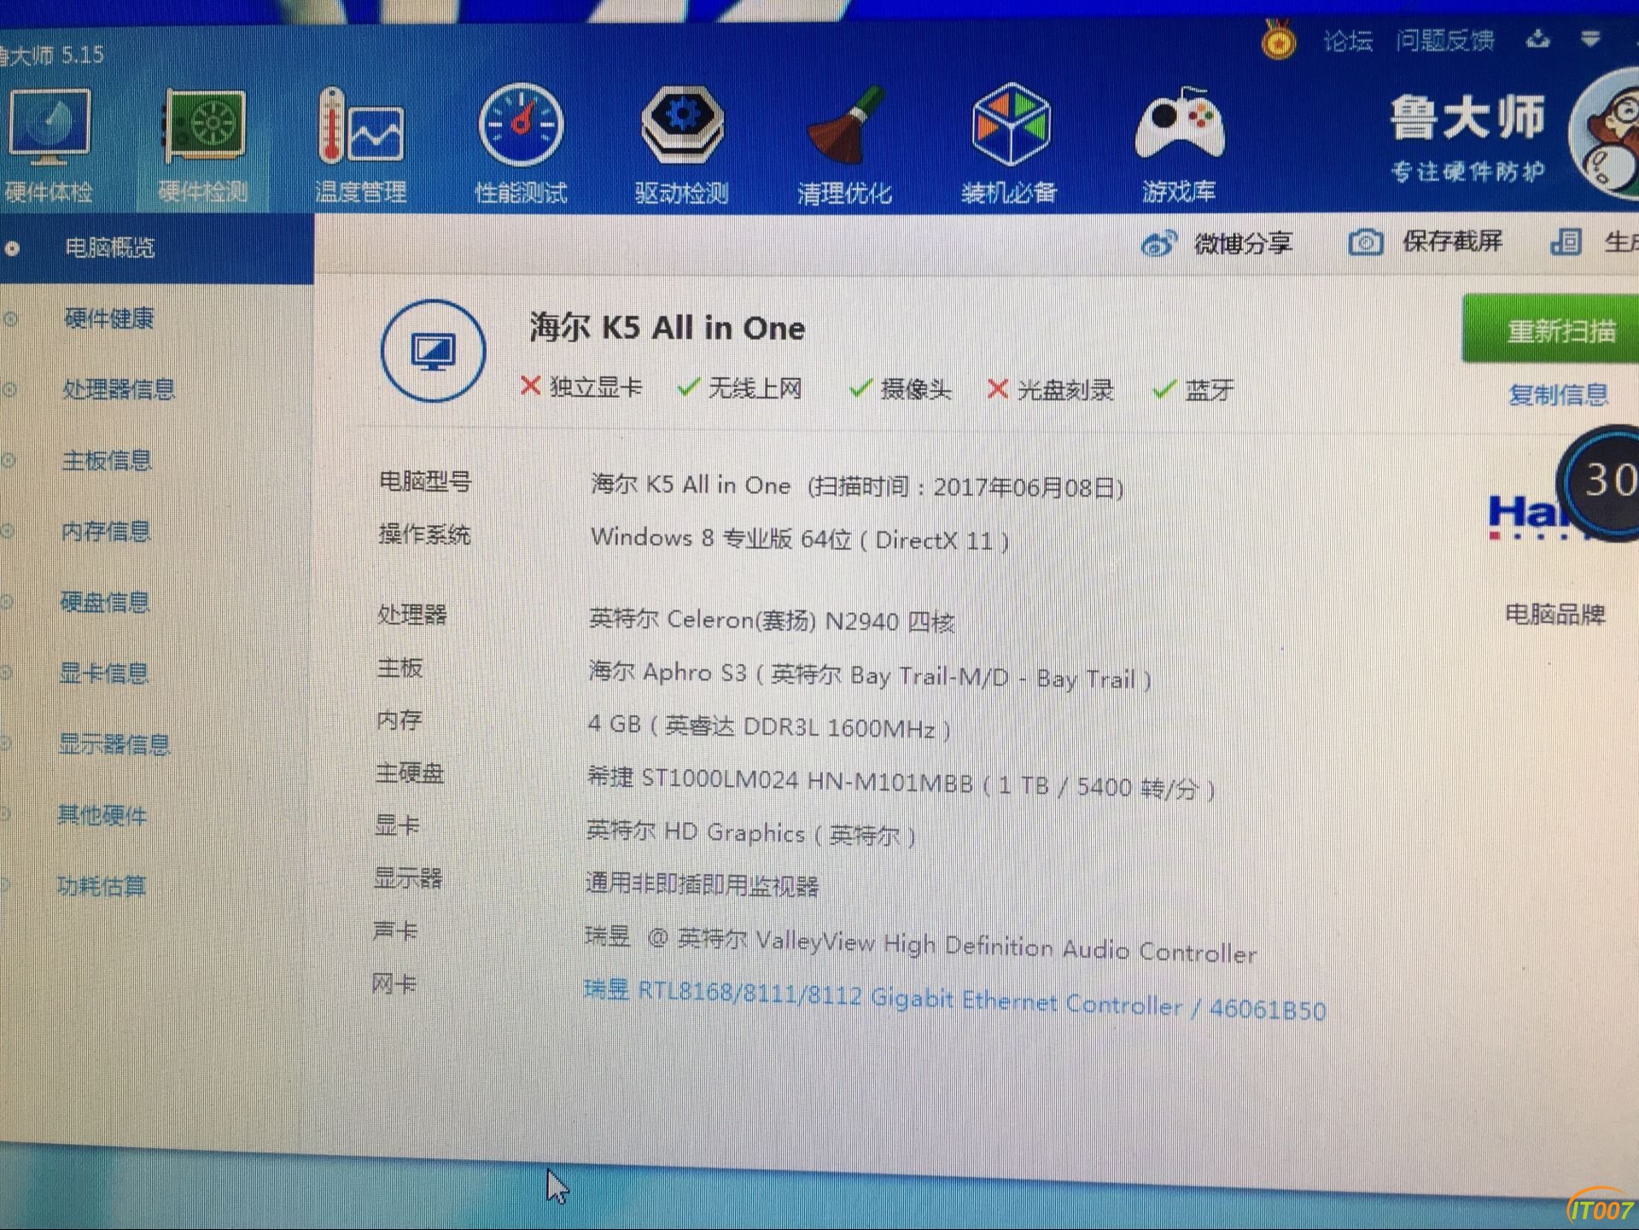This screenshot has height=1230, width=1639.
Task: Click the upload tray icon in title bar
Action: (x=1538, y=38)
